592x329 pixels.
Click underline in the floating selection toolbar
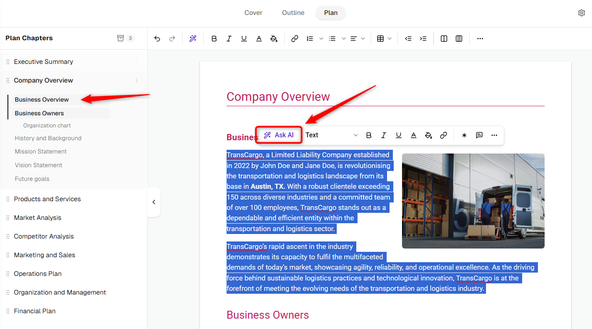[399, 135]
